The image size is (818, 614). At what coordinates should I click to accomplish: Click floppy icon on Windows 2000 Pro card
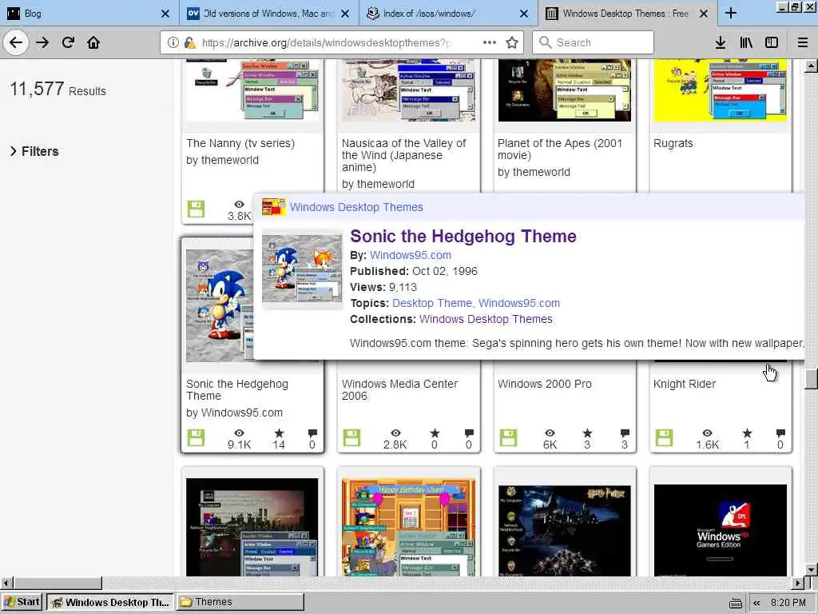click(x=508, y=437)
